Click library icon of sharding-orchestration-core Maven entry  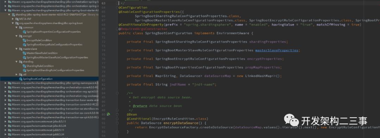[x=9, y=87]
